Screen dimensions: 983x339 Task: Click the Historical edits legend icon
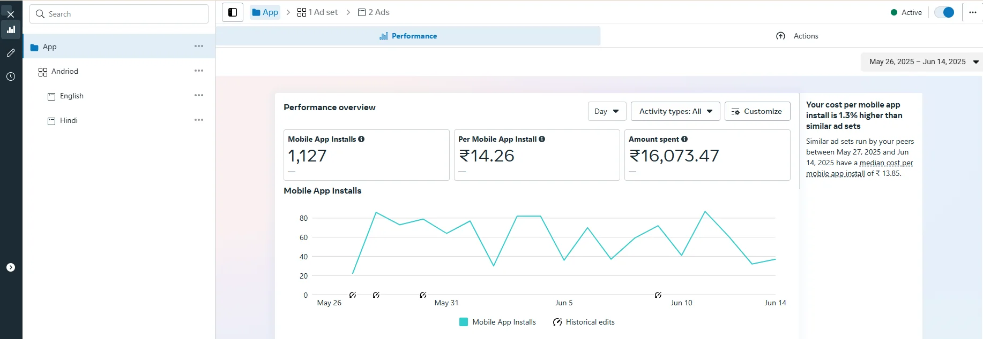[x=557, y=322]
